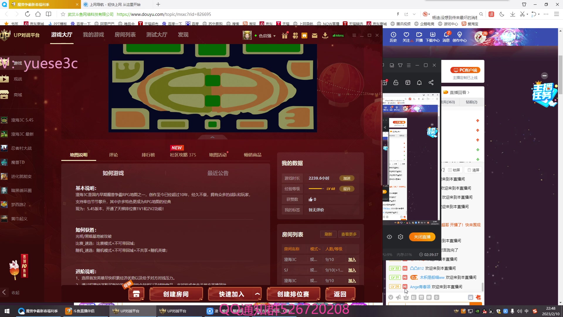Open the 色启强 user dropdown

pos(267,36)
